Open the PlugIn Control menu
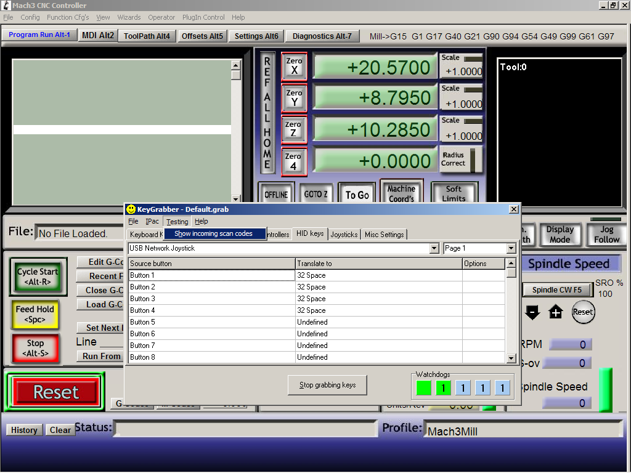 point(203,17)
